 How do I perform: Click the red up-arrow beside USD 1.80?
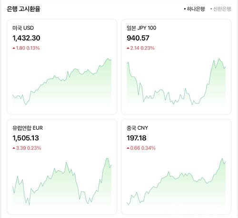coord(14,48)
